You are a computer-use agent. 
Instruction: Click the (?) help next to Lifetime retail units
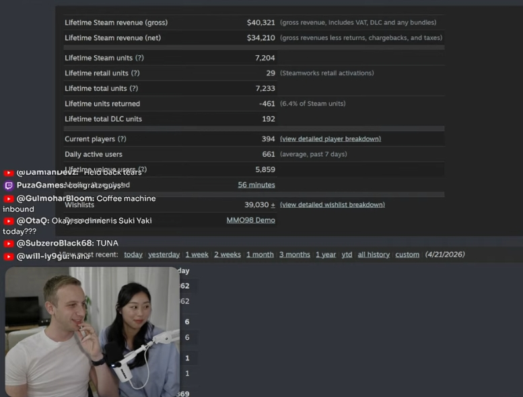point(135,73)
